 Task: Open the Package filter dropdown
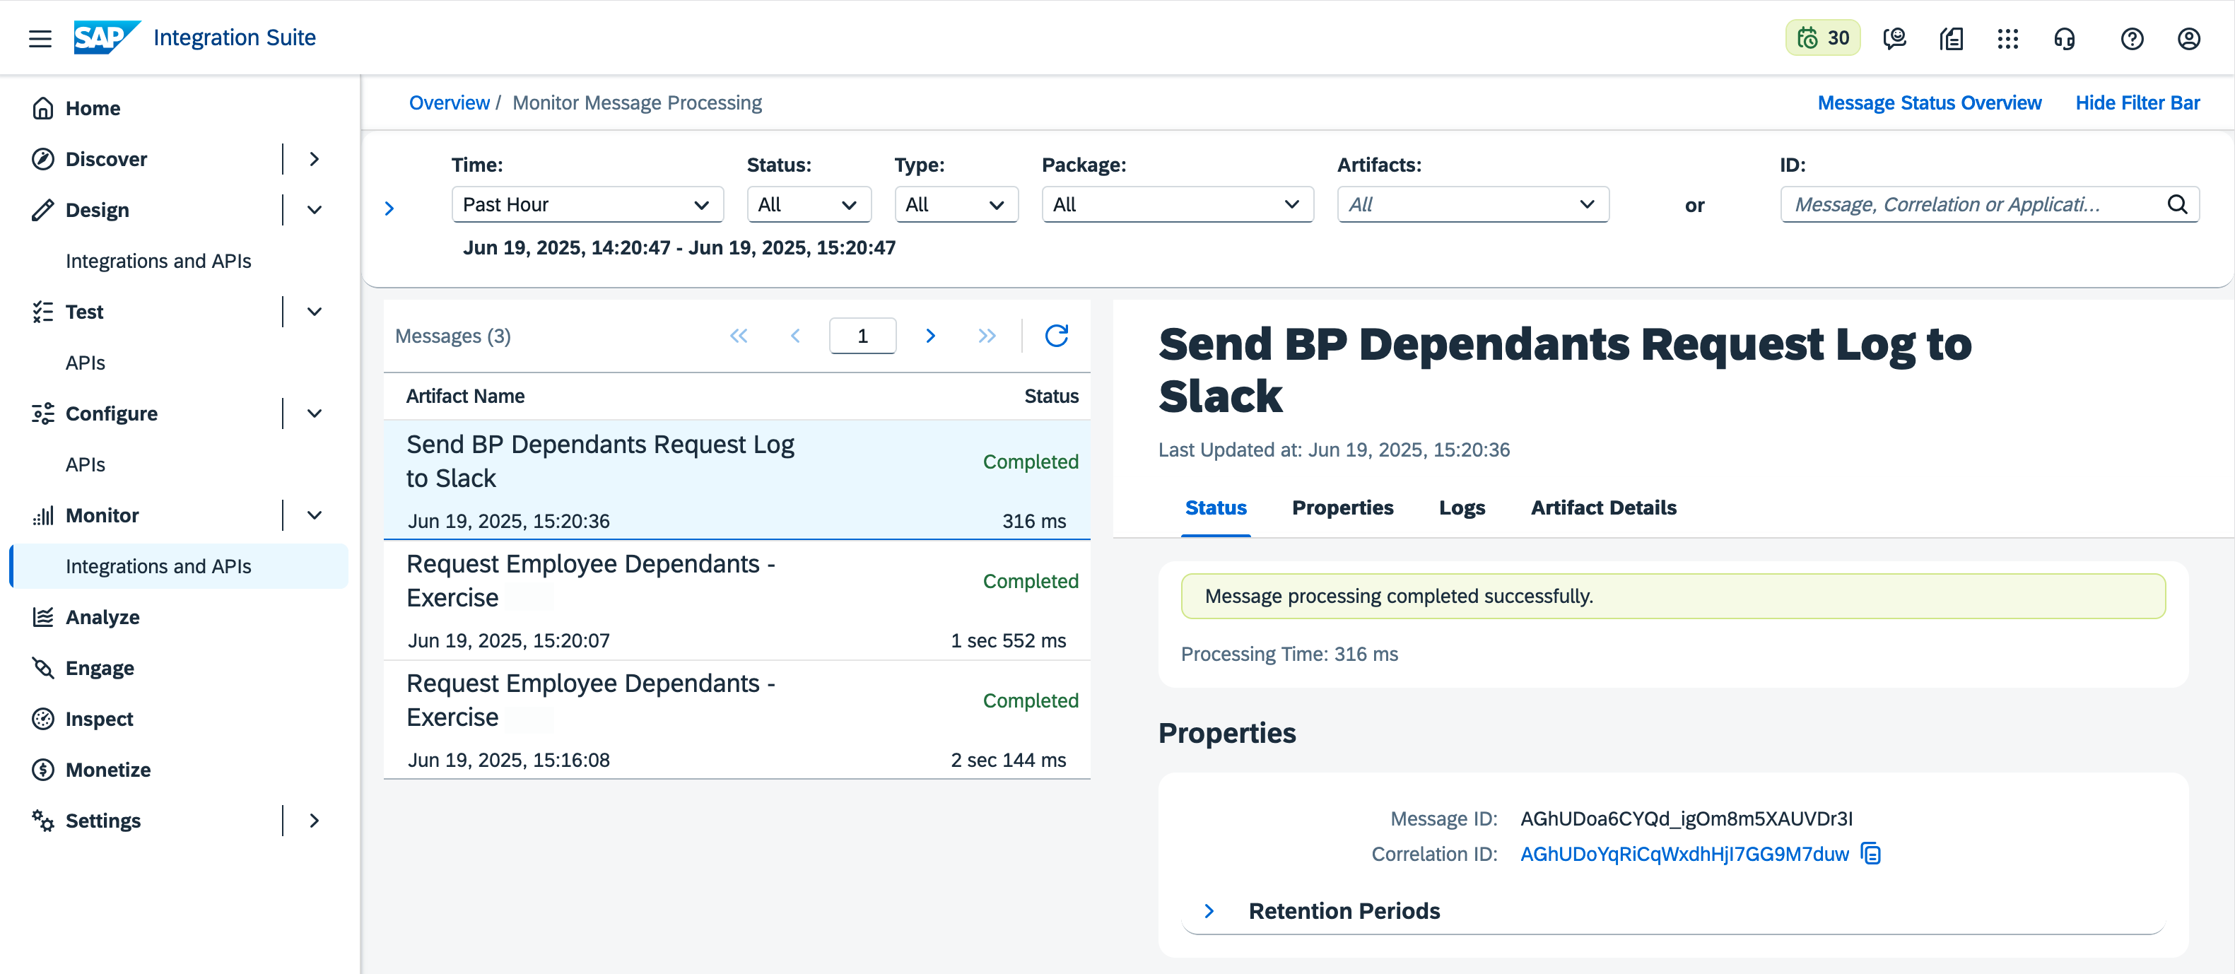coord(1178,205)
